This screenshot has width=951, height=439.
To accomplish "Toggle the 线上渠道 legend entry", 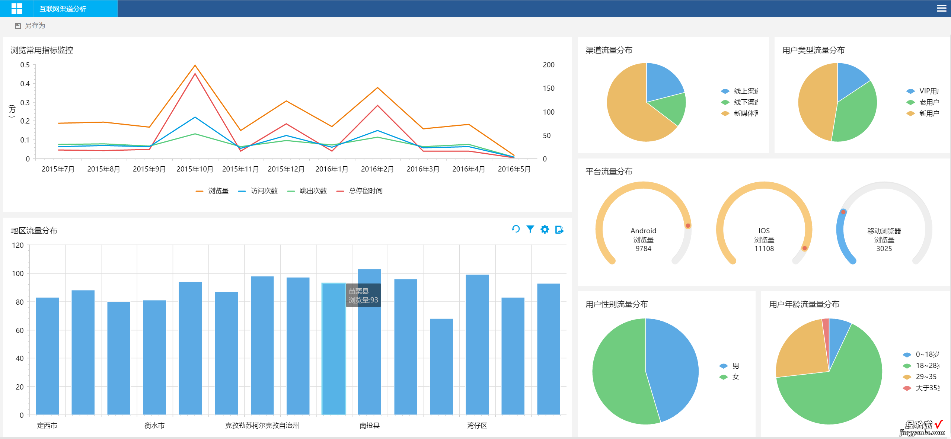I will click(740, 91).
